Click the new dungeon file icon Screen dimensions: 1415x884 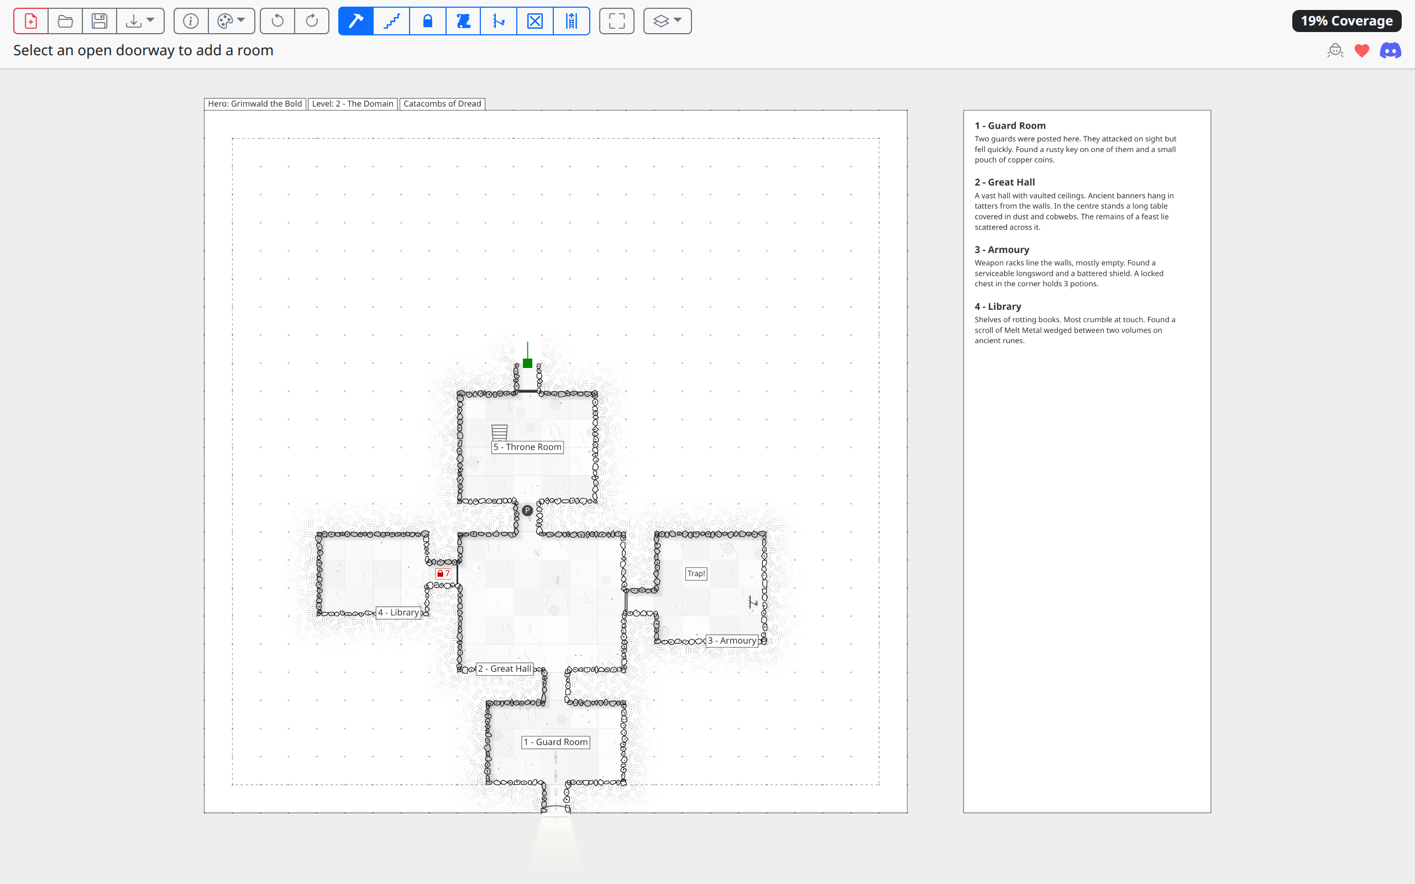pos(31,21)
